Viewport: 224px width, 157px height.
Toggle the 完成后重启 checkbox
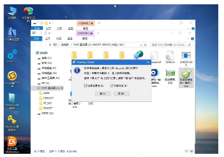85,86
